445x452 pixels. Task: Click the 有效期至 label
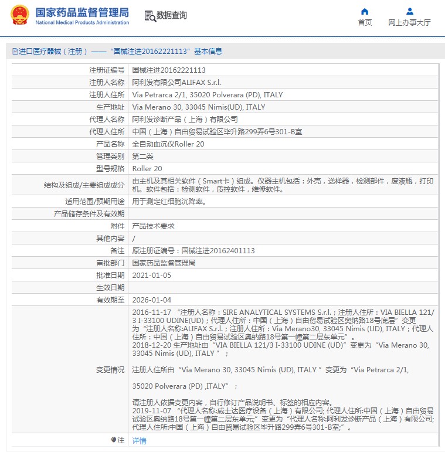tap(110, 300)
